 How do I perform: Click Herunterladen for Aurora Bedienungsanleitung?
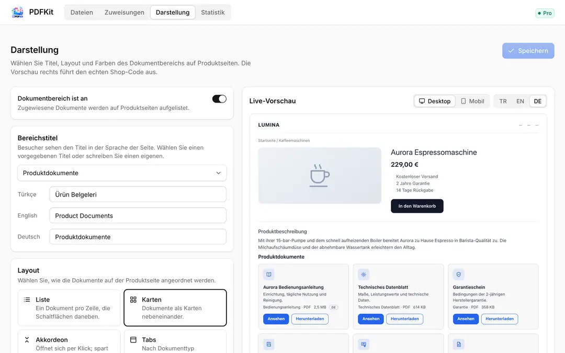310,319
